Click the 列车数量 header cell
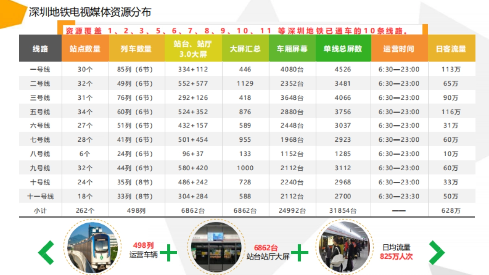Screen dimensions: 489x275 point(136,48)
